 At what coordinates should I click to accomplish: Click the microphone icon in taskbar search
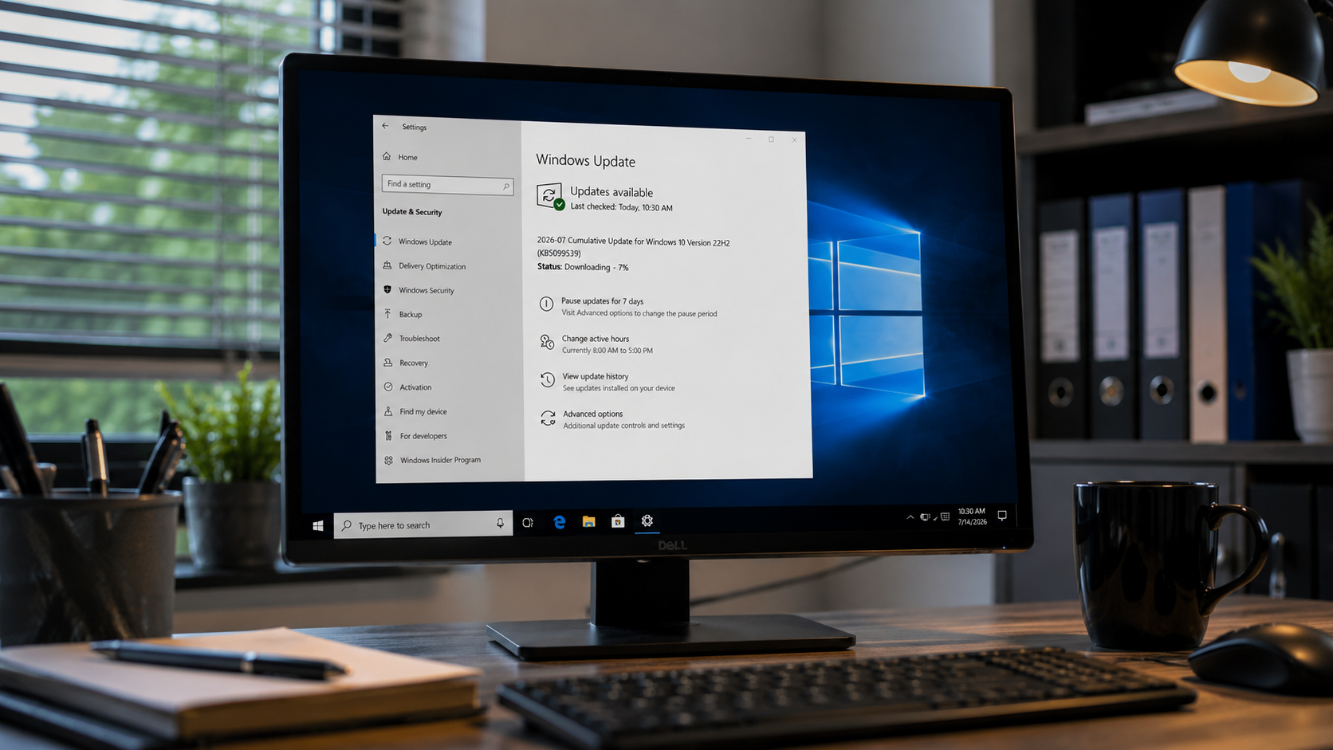(x=500, y=524)
